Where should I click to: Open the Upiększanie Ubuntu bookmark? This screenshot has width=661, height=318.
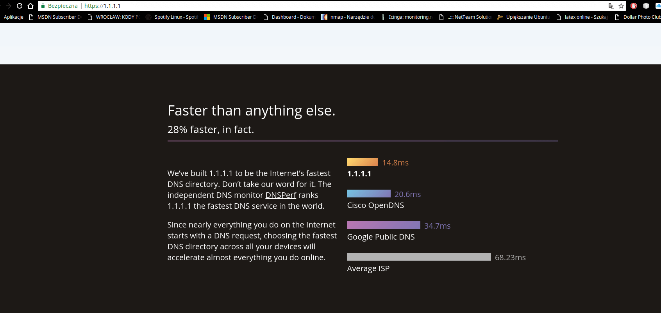(523, 17)
